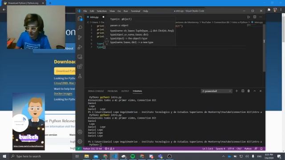The width and height of the screenshot is (285, 160).
Task: Open Task View on the taskbar
Action: (x=77, y=156)
